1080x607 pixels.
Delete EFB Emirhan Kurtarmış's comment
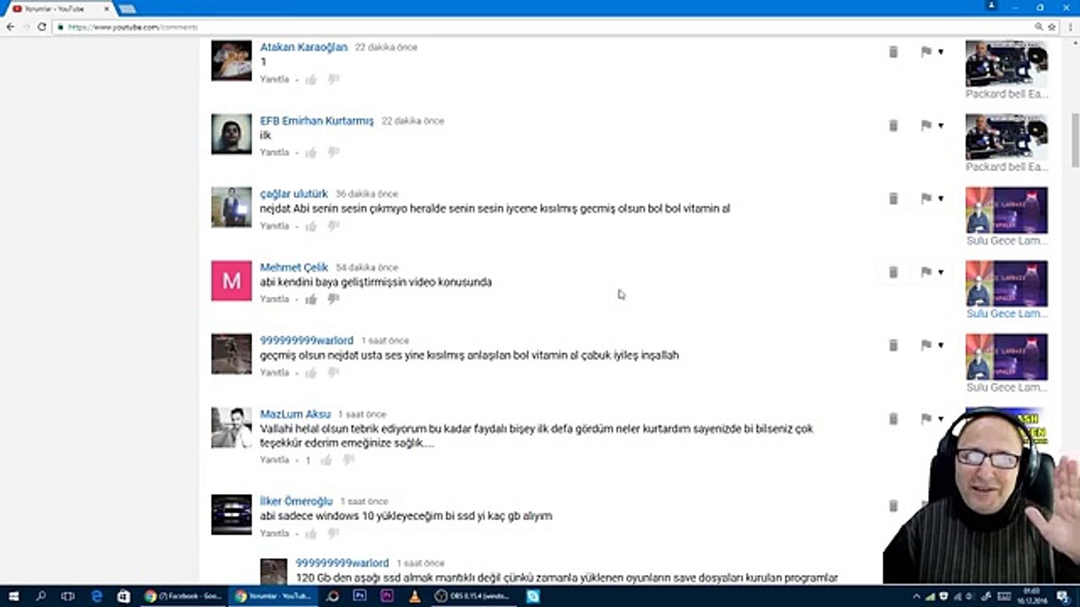(x=894, y=126)
